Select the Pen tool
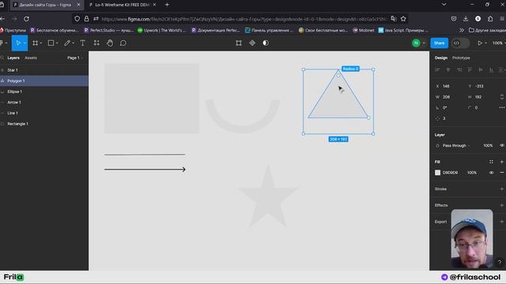Viewport: 506px width, 284px height. point(67,43)
